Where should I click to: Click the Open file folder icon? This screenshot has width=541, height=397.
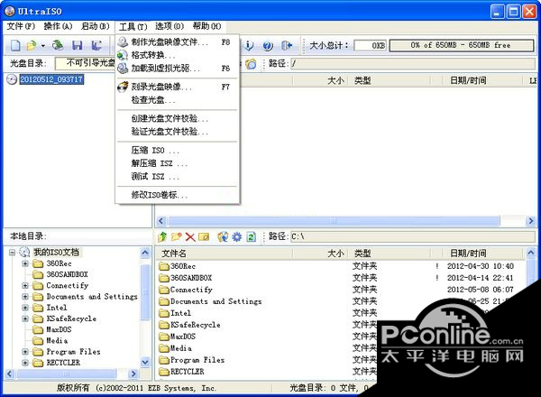(32, 45)
